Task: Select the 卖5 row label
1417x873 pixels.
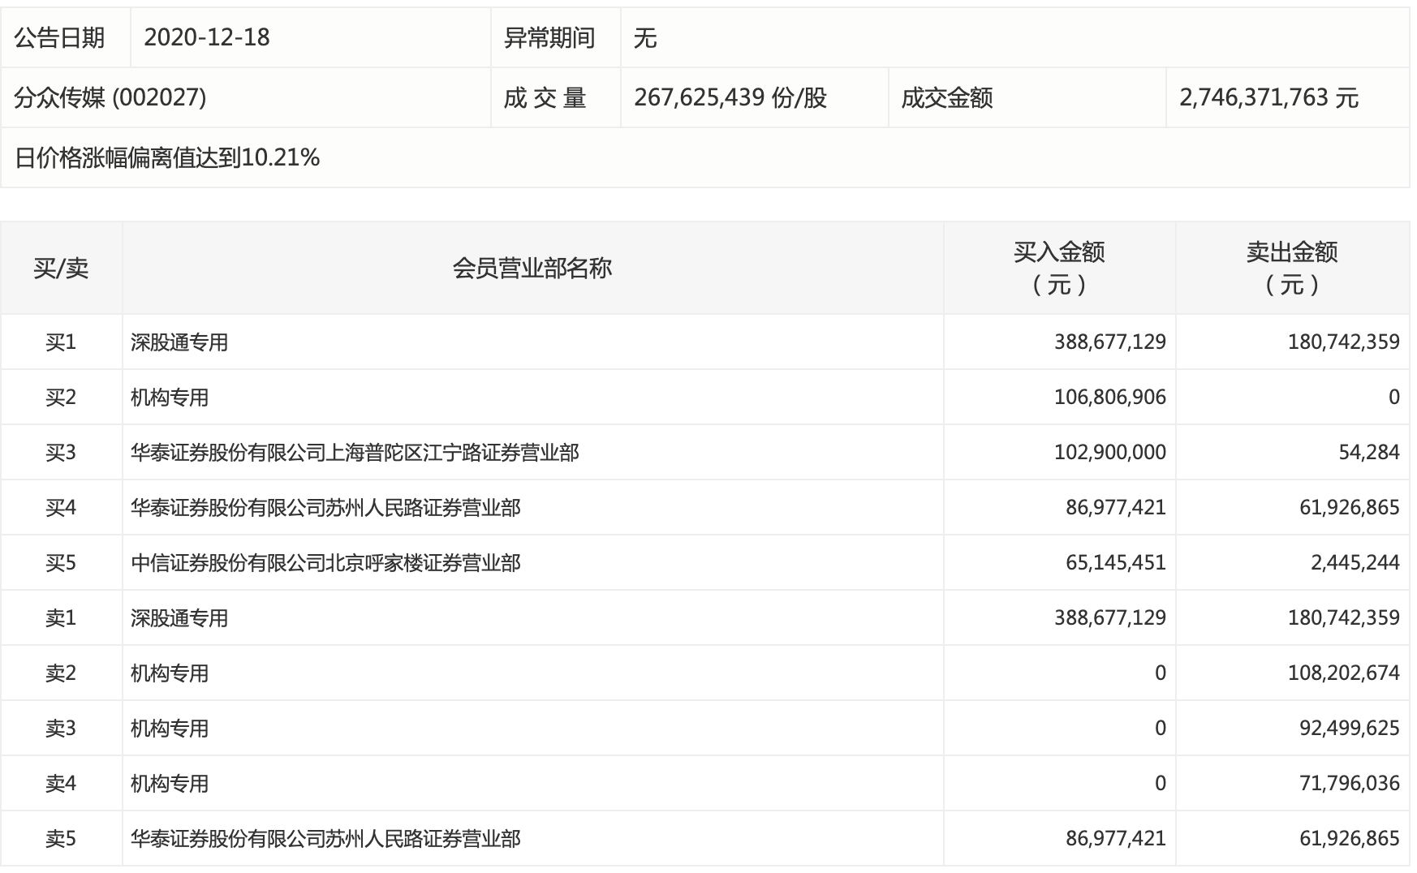Action: coord(61,839)
